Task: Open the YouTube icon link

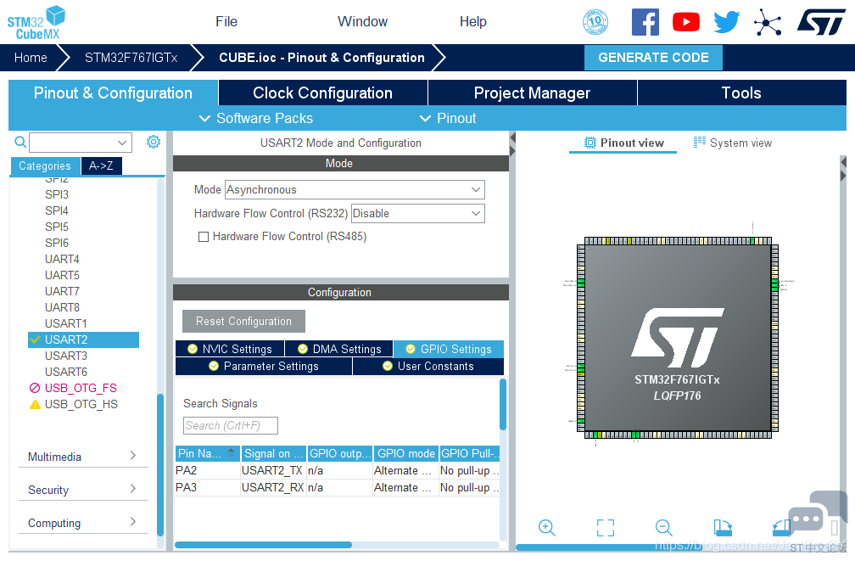Action: coord(686,22)
